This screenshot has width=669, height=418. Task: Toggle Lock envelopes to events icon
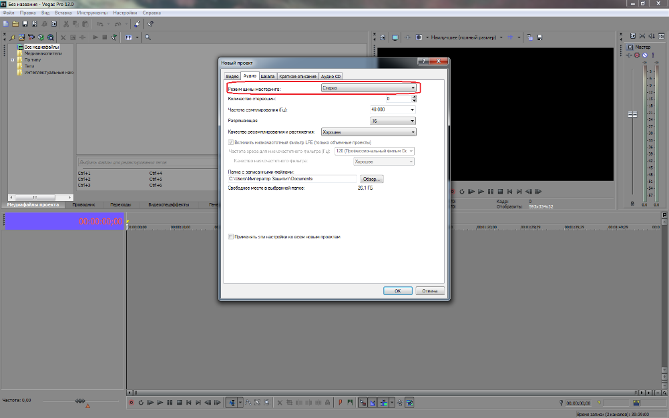click(400, 403)
